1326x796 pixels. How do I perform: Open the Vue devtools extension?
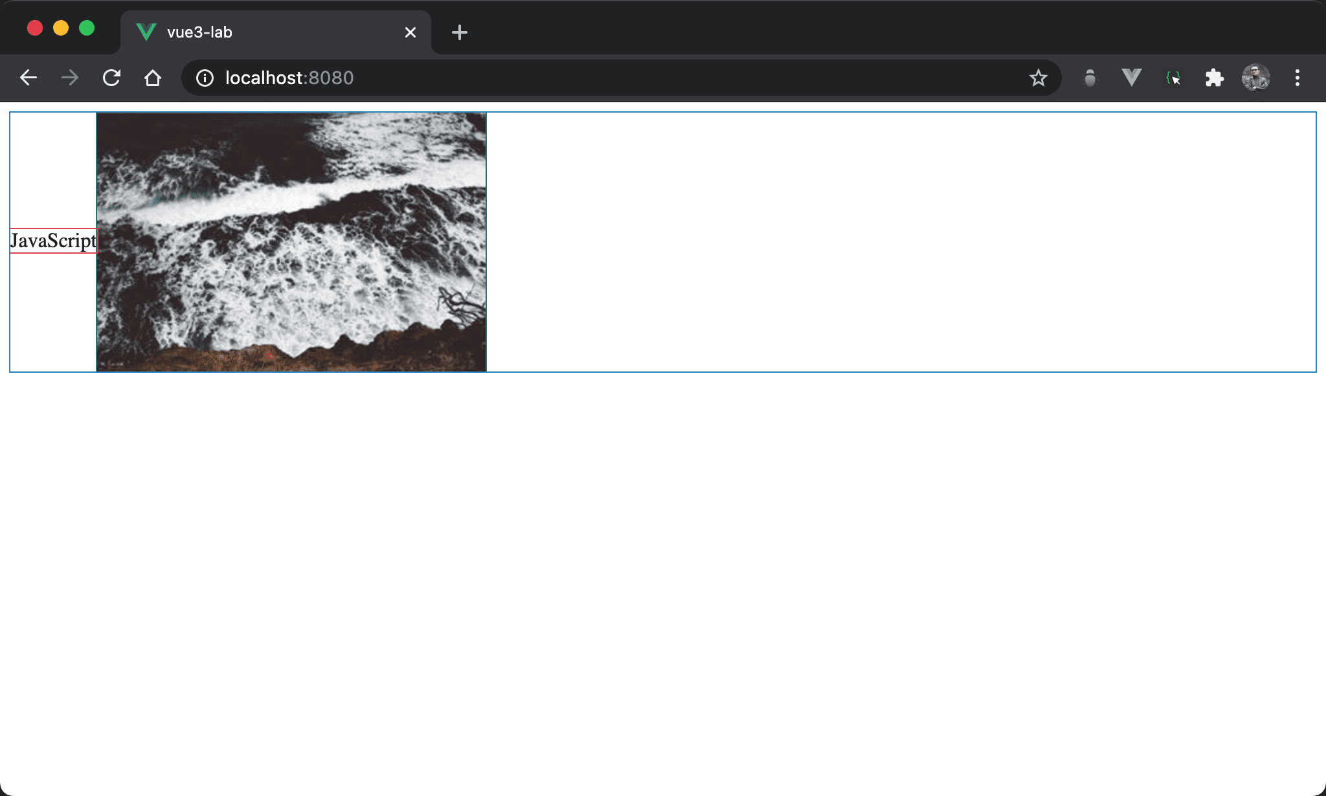click(x=1131, y=78)
